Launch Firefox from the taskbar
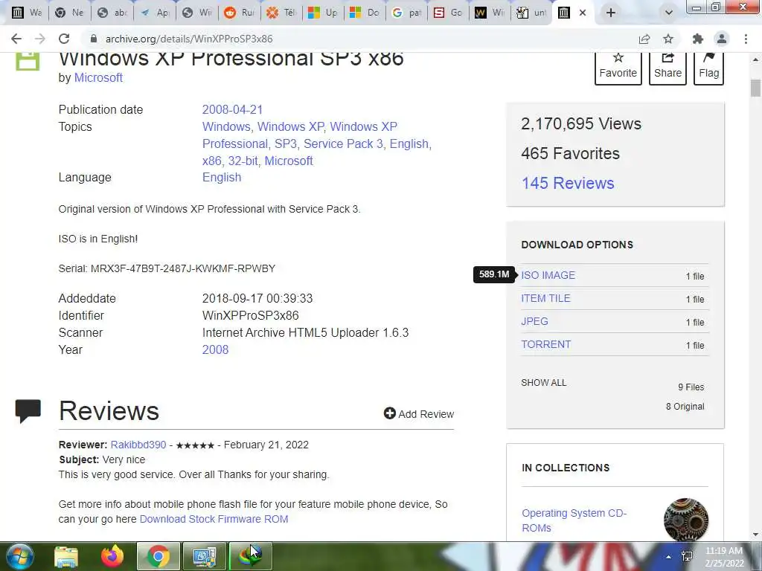 112,557
